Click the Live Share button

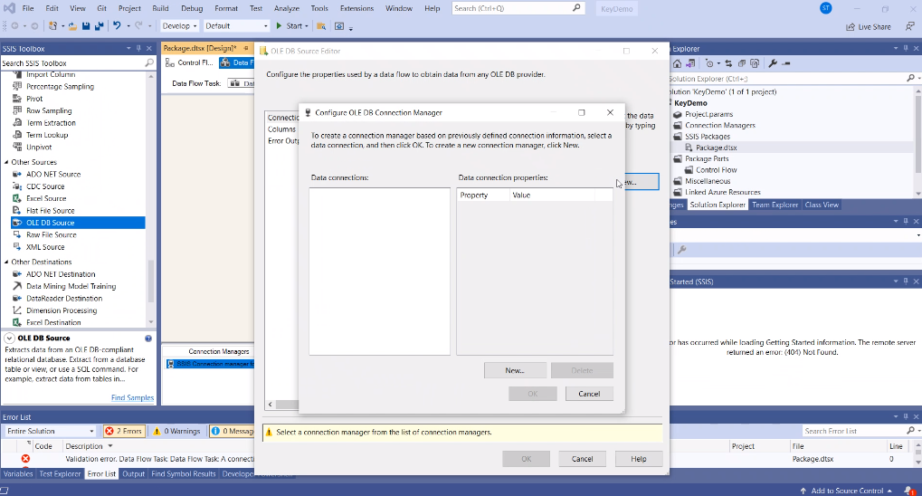coord(869,26)
